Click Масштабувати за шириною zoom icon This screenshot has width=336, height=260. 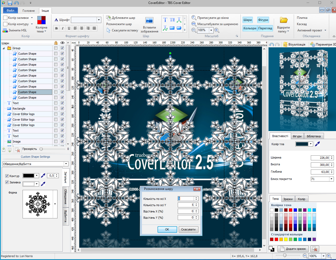point(194,24)
